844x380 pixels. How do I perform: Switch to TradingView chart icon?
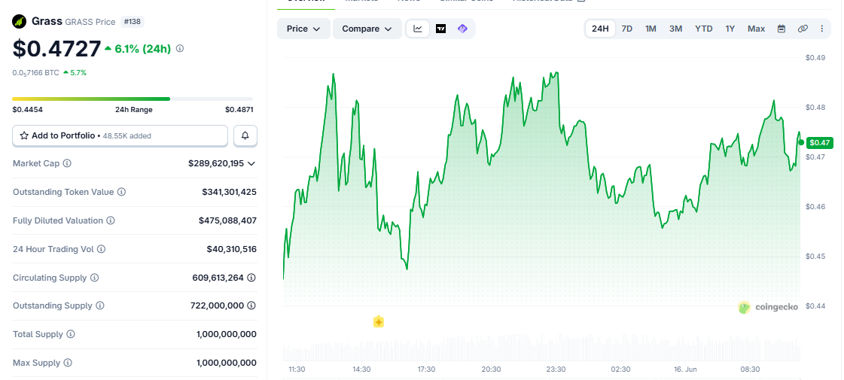tap(441, 29)
